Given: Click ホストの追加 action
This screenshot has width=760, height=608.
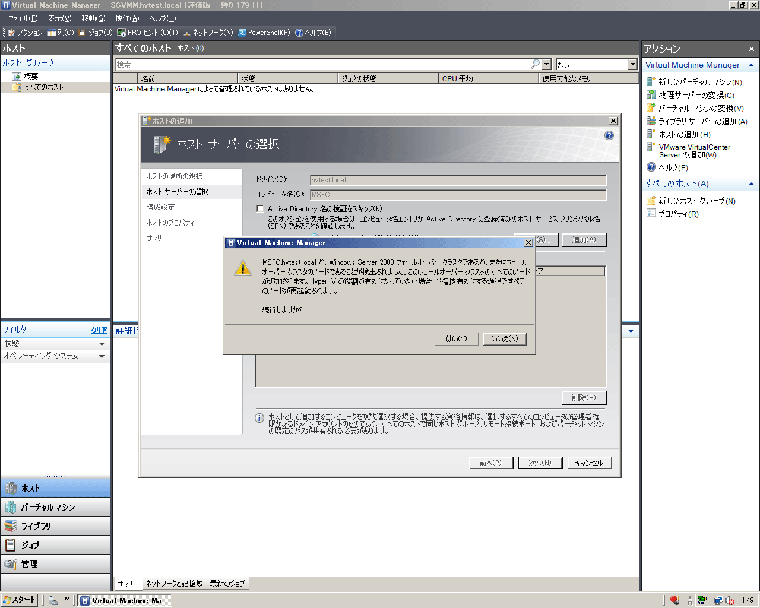Looking at the screenshot, I should tap(684, 135).
